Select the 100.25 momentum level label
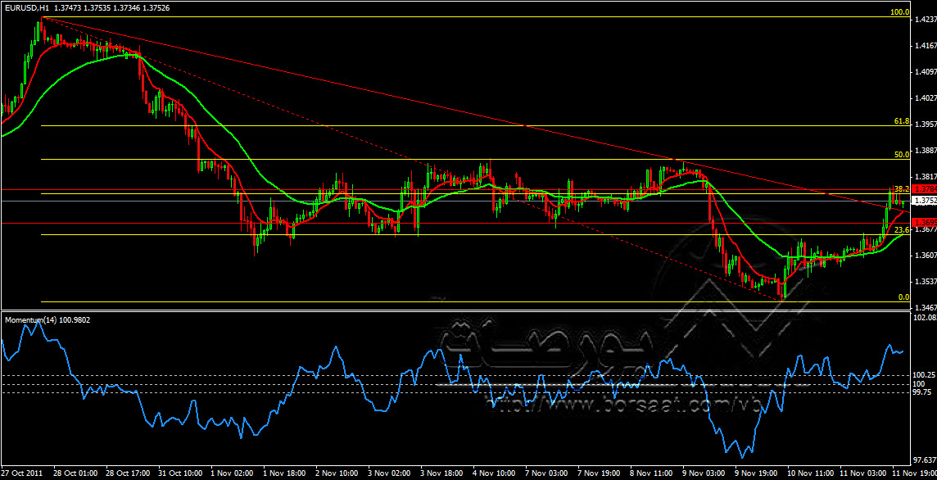Screen dimensions: 937x480 [924, 375]
